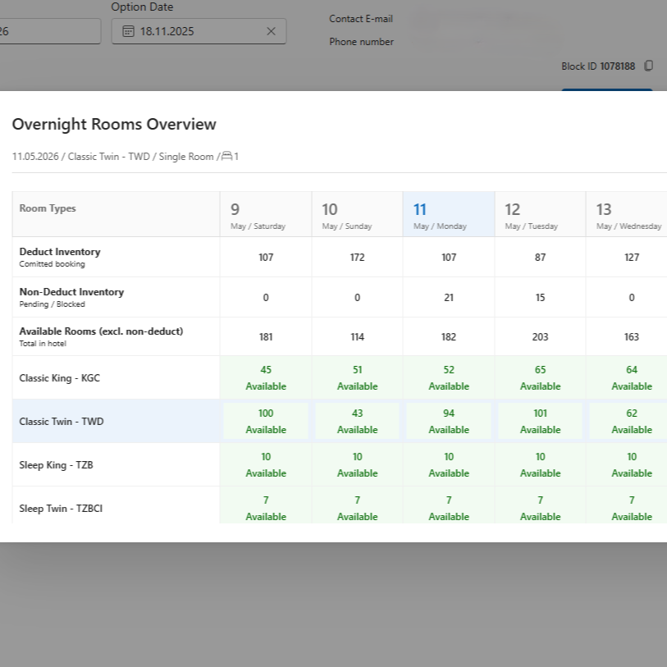
Task: Open calendar icon in Option Date field
Action: pyautogui.click(x=128, y=31)
